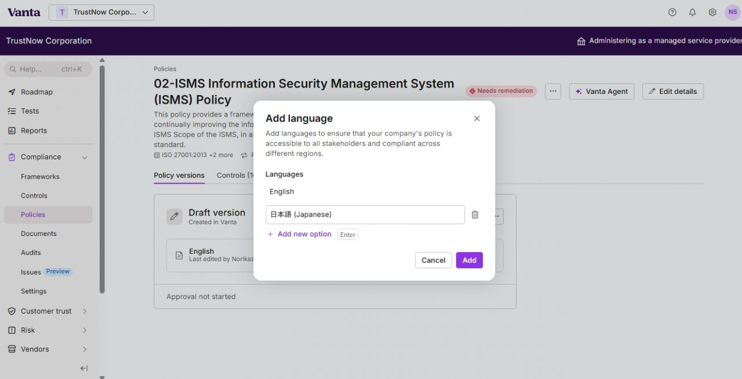Expand the Customer trust chevron

(x=85, y=311)
